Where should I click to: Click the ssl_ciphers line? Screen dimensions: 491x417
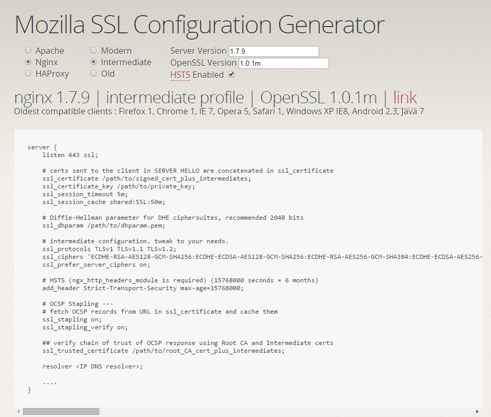262,257
